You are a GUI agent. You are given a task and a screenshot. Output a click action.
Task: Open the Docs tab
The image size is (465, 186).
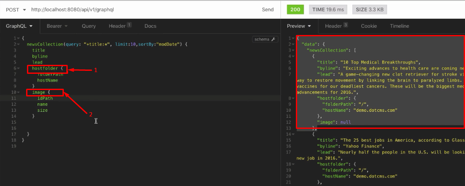coord(150,26)
